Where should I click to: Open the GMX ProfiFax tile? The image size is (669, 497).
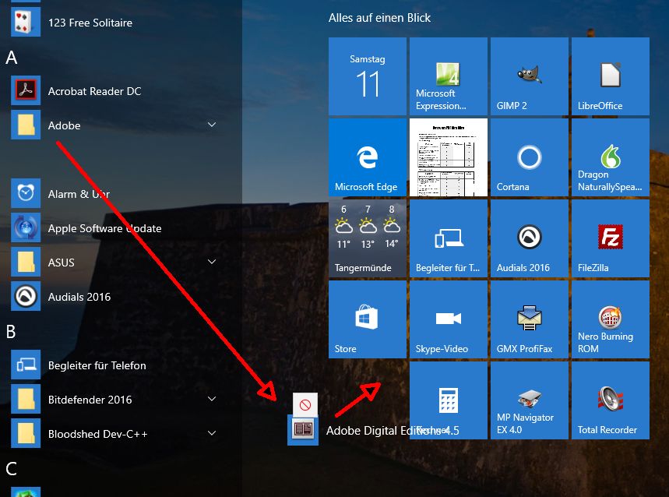[x=530, y=319]
